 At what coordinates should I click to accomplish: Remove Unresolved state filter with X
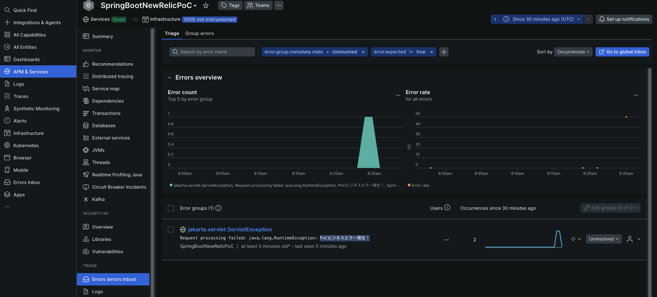click(363, 52)
